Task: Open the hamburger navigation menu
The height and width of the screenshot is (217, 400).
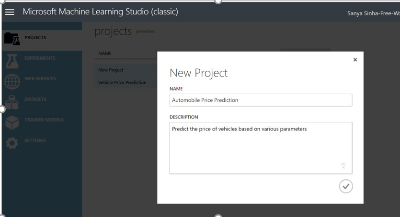Action: [x=10, y=12]
